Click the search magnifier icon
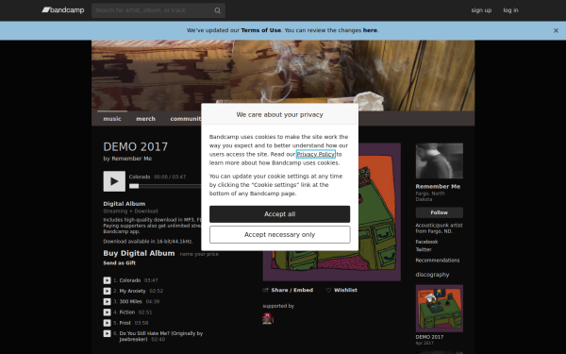Viewport: 566px width, 354px height. tap(217, 10)
